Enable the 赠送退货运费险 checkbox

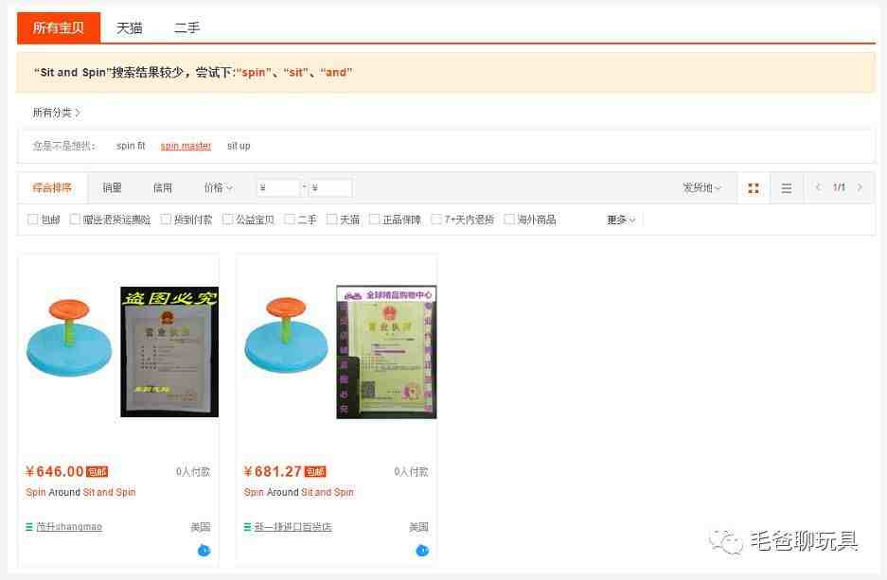pos(75,220)
